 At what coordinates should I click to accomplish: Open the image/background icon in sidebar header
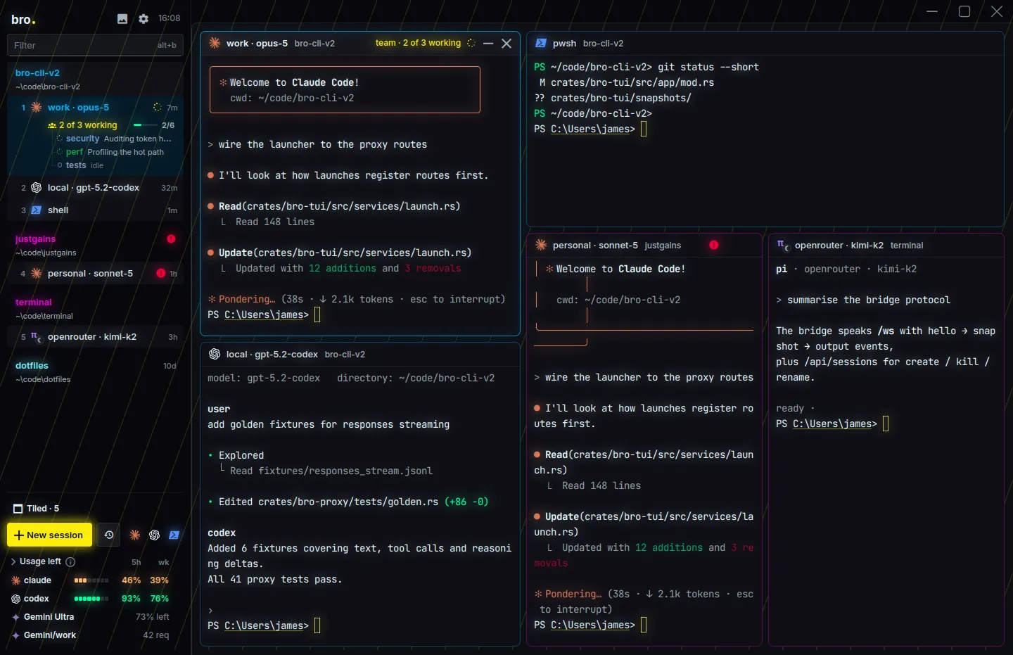point(122,19)
